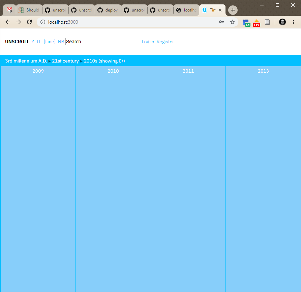Open the Chrome three-dot menu
Screen dimensions: 301x292
pos(293,22)
